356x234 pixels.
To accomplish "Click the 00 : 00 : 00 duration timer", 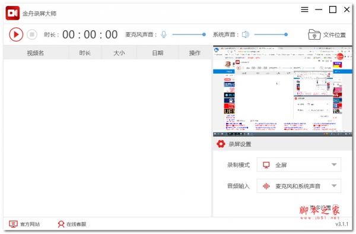I will (90, 35).
